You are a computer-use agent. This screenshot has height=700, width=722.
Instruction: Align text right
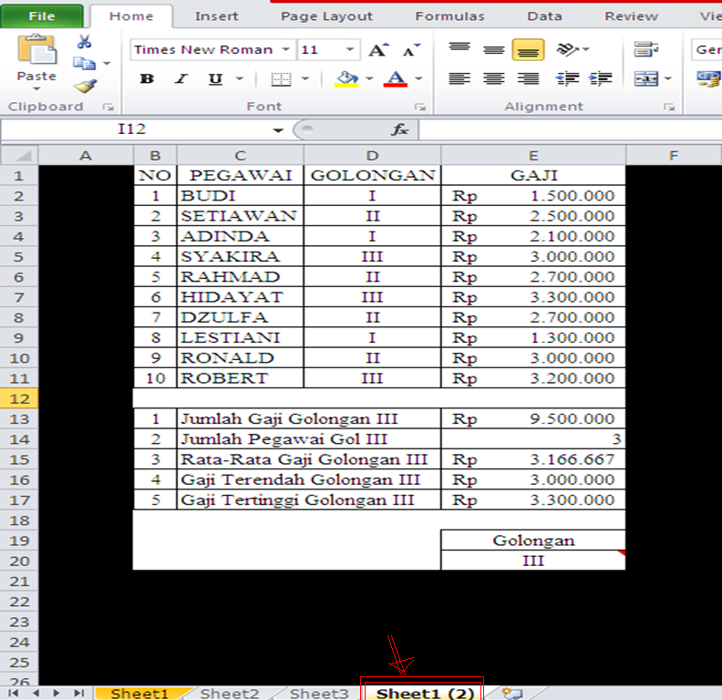[x=528, y=78]
